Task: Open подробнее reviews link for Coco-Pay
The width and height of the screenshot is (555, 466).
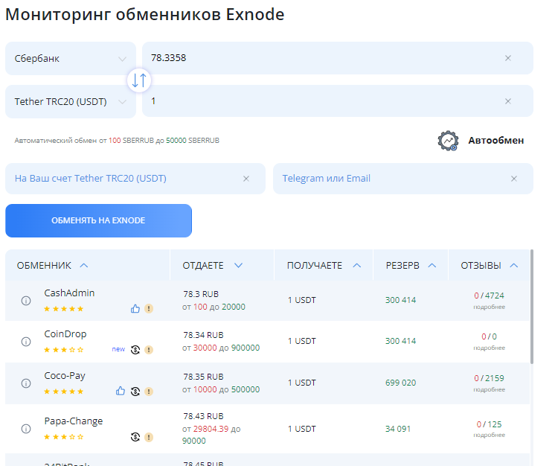Action: point(490,389)
